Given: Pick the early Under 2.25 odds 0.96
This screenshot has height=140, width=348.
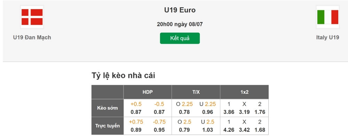Looking at the screenshot, I should click(207, 112).
